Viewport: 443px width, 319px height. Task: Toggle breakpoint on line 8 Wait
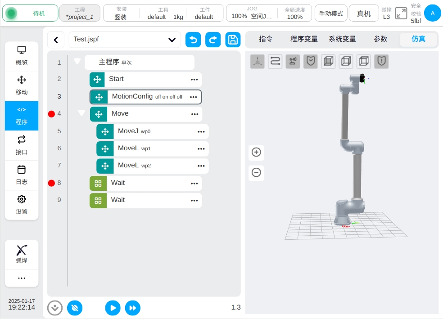click(51, 183)
